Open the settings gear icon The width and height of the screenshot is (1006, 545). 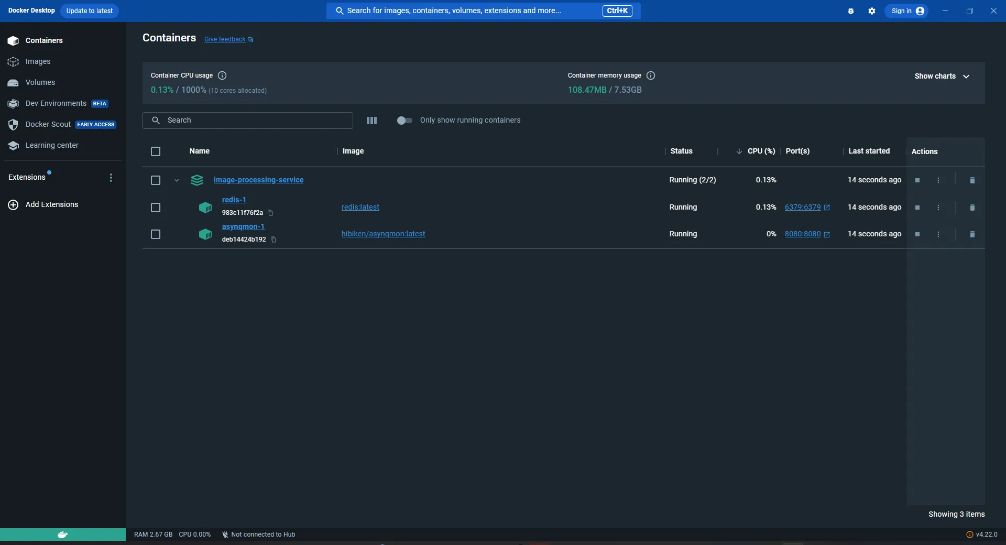coord(872,11)
